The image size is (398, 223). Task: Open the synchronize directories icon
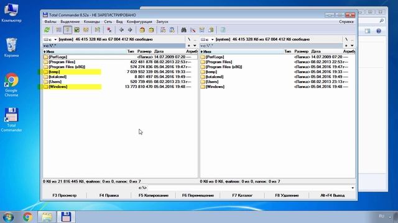click(202, 30)
